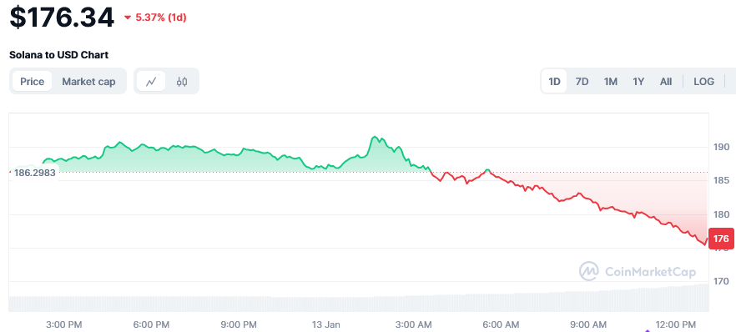Choose the 1D time range
The image size is (736, 332).
point(554,82)
